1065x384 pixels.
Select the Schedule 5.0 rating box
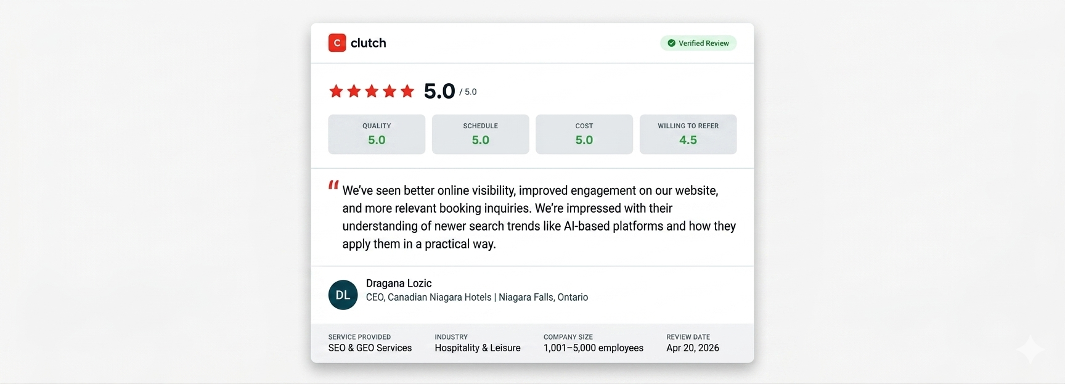coord(481,134)
